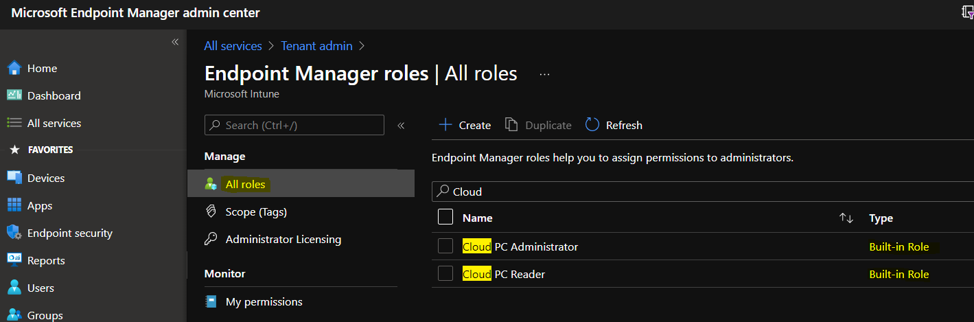Viewport: 974px width, 322px height.
Task: Click the directory filter icon in header
Action: tap(968, 12)
